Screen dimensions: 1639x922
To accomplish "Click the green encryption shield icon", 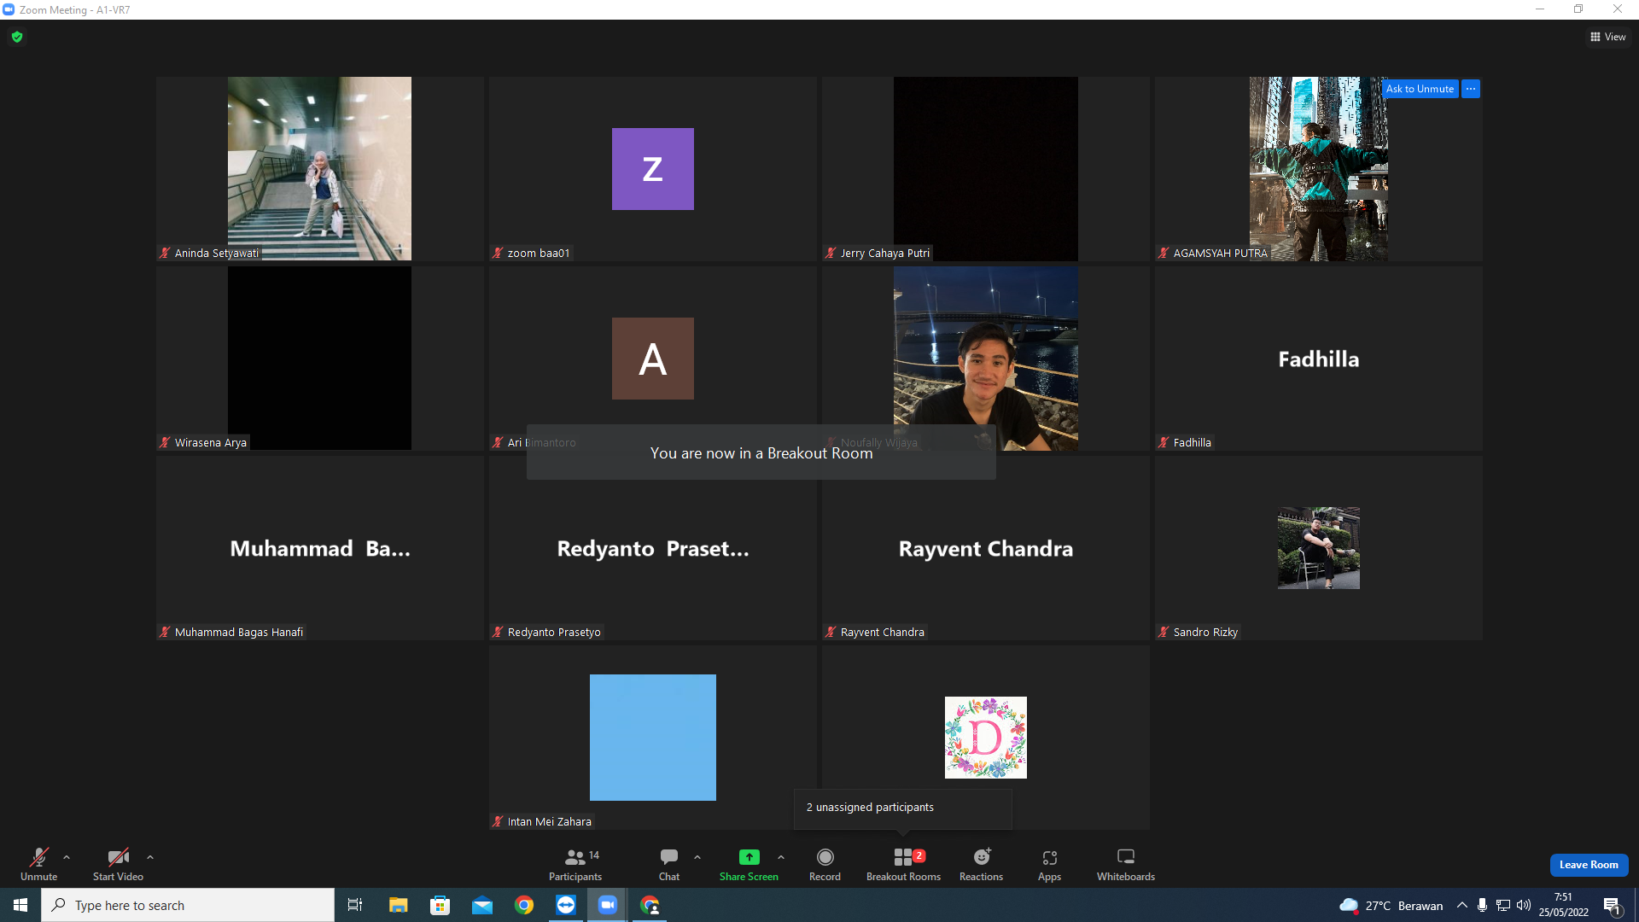I will (x=17, y=37).
